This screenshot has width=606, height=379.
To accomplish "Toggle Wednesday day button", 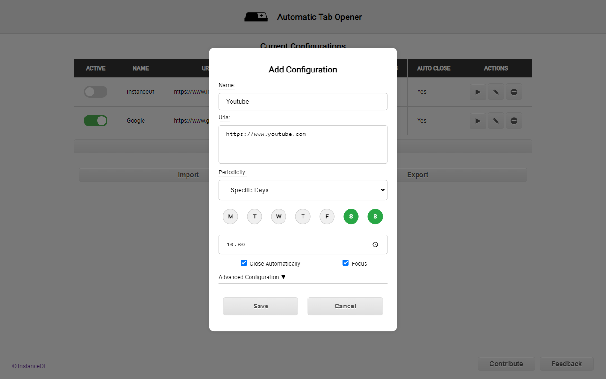I will [x=279, y=217].
